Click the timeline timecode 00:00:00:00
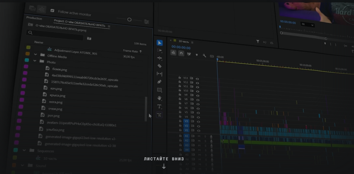354x174 pixels. click(181, 48)
